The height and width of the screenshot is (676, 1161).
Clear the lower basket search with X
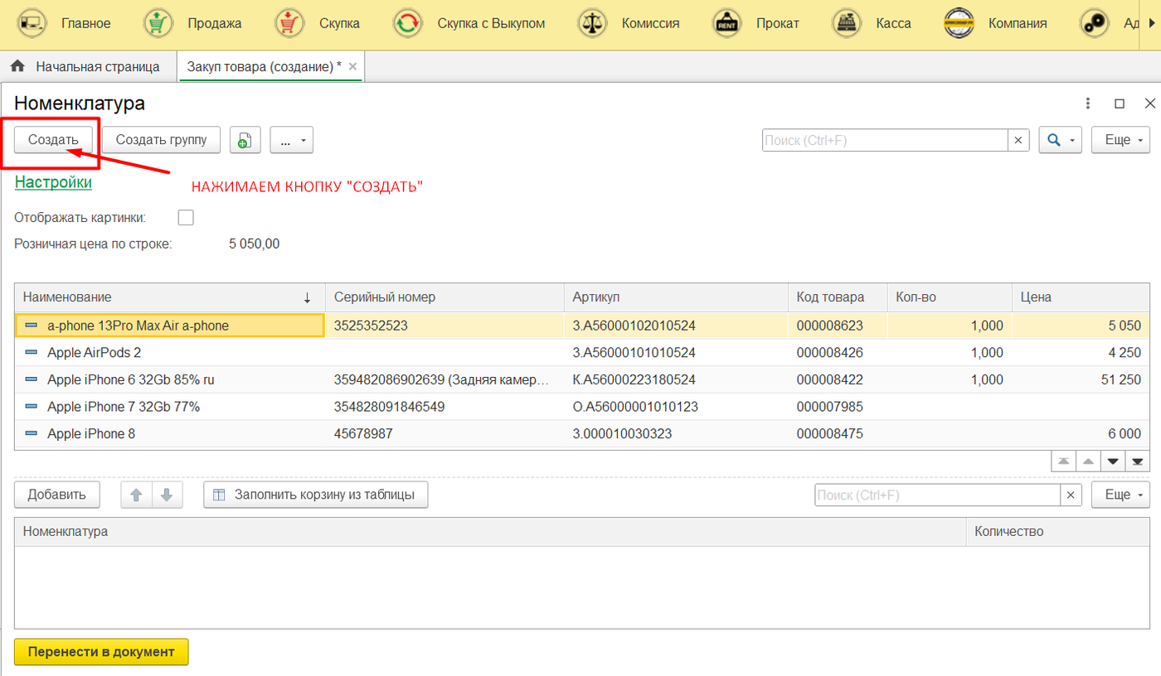point(1071,495)
